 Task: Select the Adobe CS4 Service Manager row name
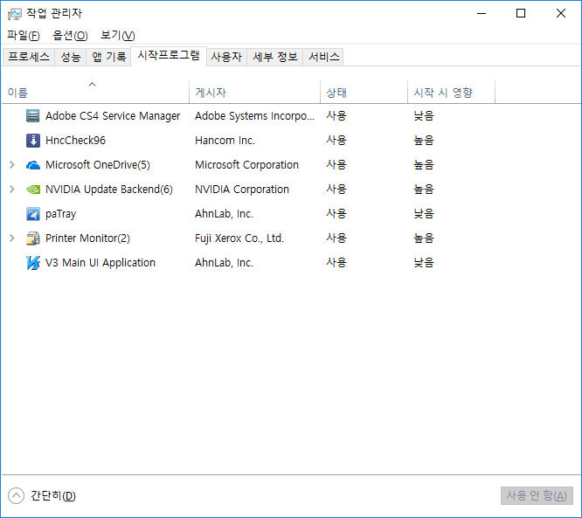(113, 116)
